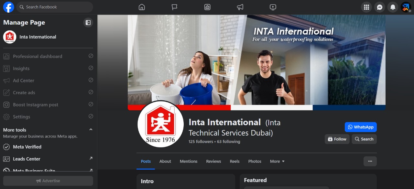The image size is (414, 189).
Task: Open the Marketplace flag icon in top navigation
Action: point(174,7)
